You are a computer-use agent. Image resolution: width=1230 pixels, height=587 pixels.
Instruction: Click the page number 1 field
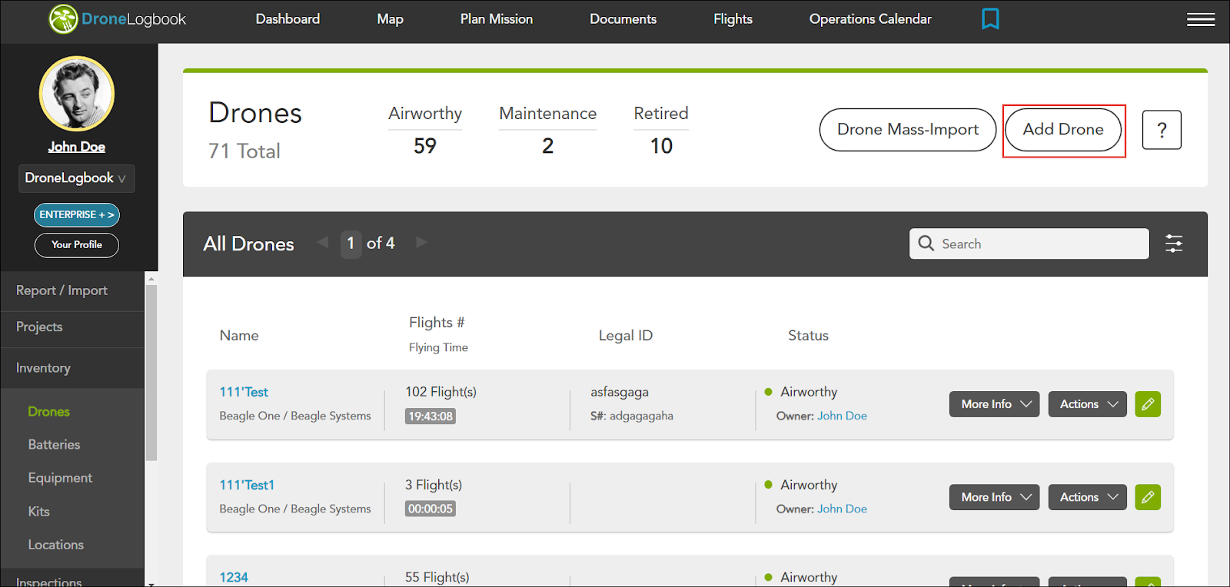[351, 244]
